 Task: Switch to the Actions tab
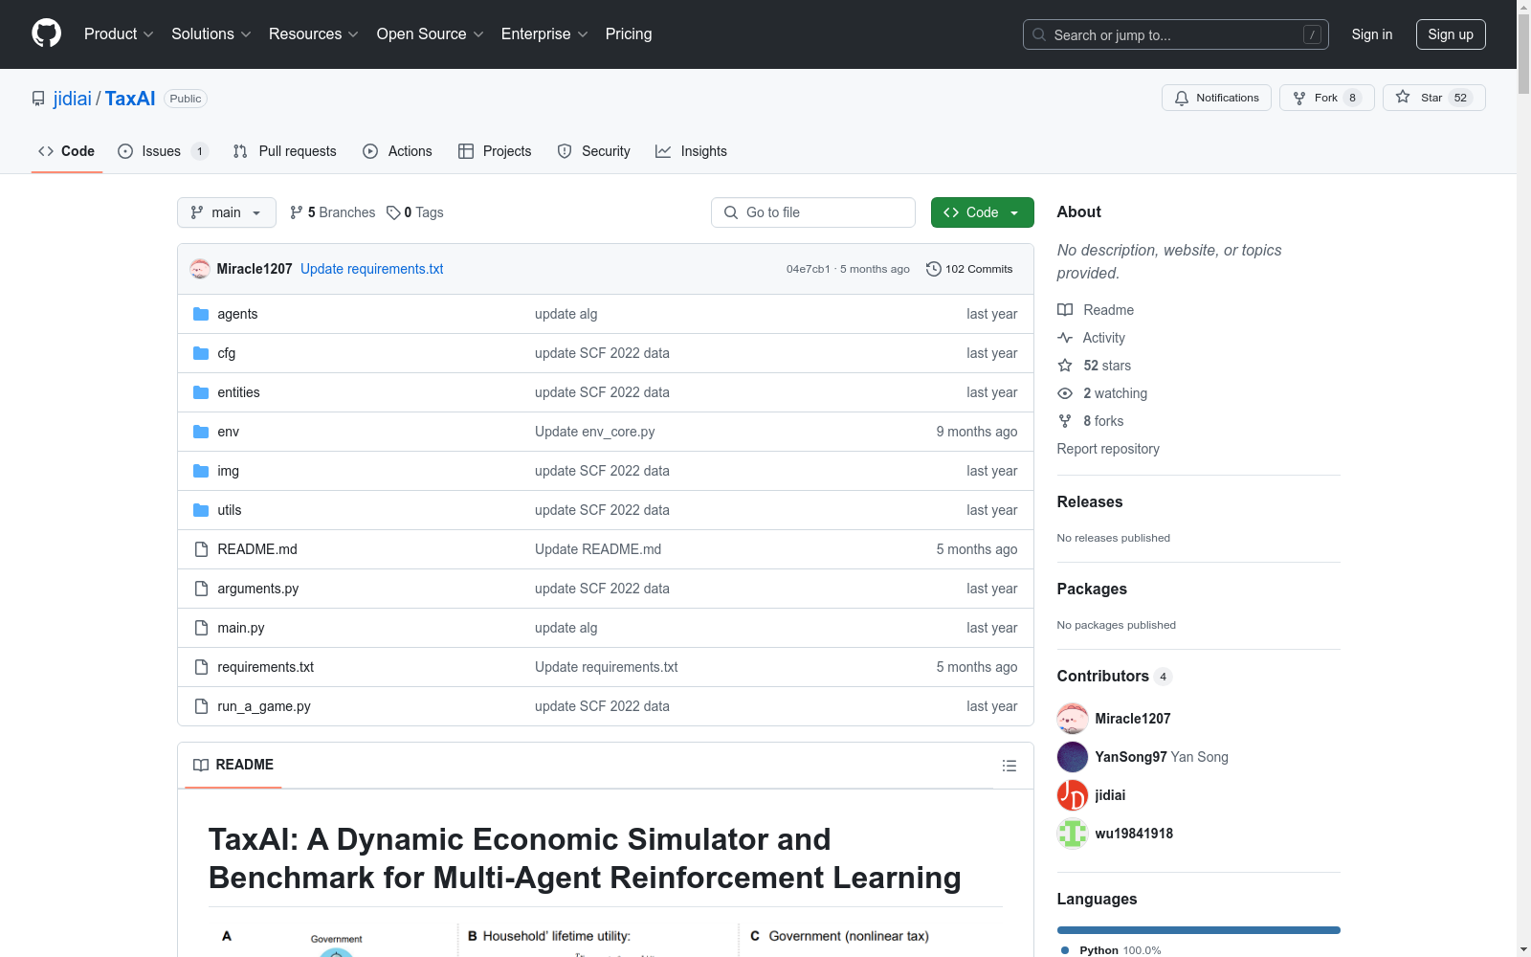(397, 151)
